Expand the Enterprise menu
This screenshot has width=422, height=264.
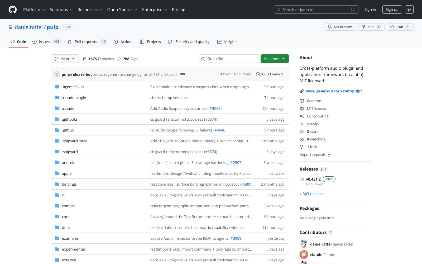coord(155,10)
